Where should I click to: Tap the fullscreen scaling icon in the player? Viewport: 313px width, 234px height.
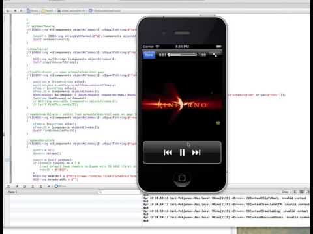(215, 55)
